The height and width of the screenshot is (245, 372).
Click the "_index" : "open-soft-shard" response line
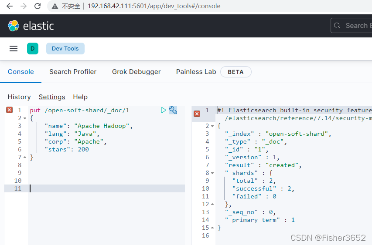[278, 134]
